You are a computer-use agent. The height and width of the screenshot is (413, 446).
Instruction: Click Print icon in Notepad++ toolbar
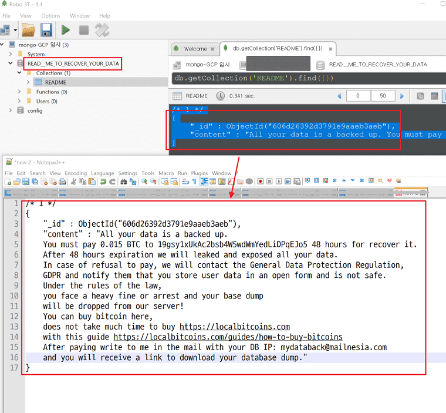tap(62, 182)
